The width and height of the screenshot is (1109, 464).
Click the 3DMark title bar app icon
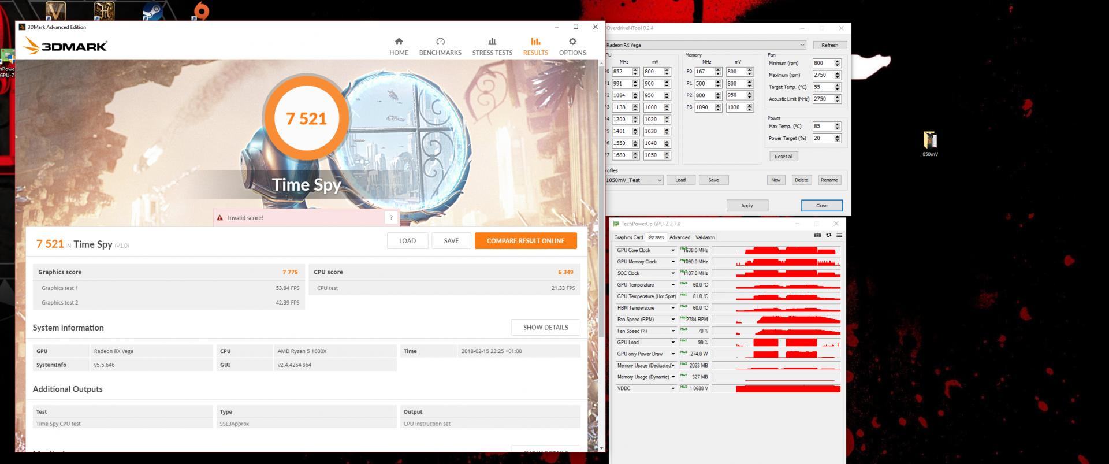click(22, 27)
